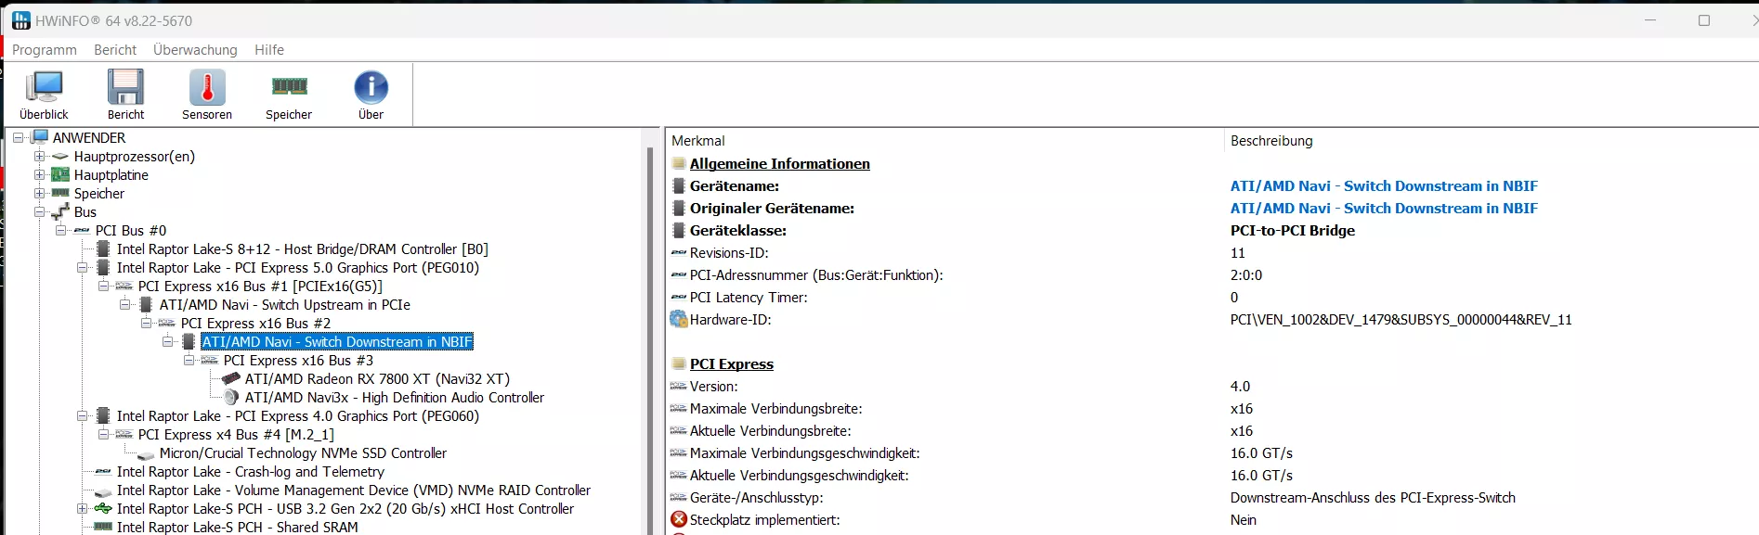The image size is (1759, 535).
Task: Click the Hardware-ID value PCI\VEN_1002&DEV_1479
Action: 1401,320
